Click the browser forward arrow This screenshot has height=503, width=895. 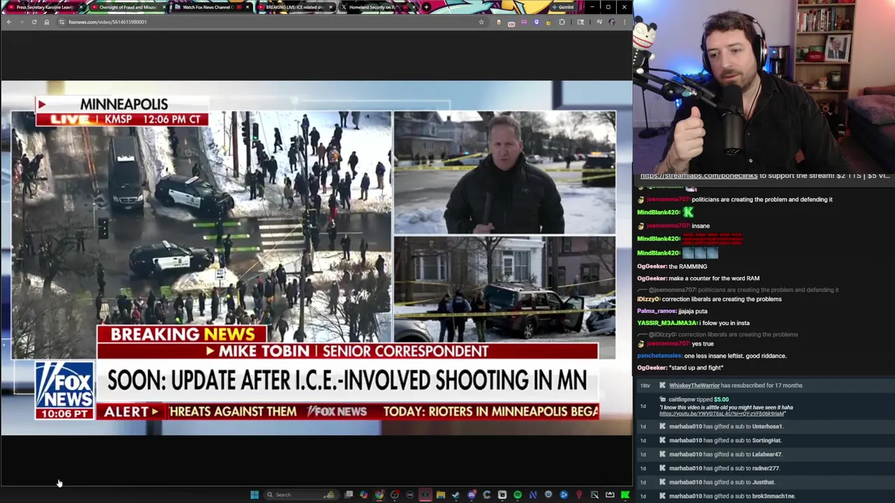click(x=22, y=22)
